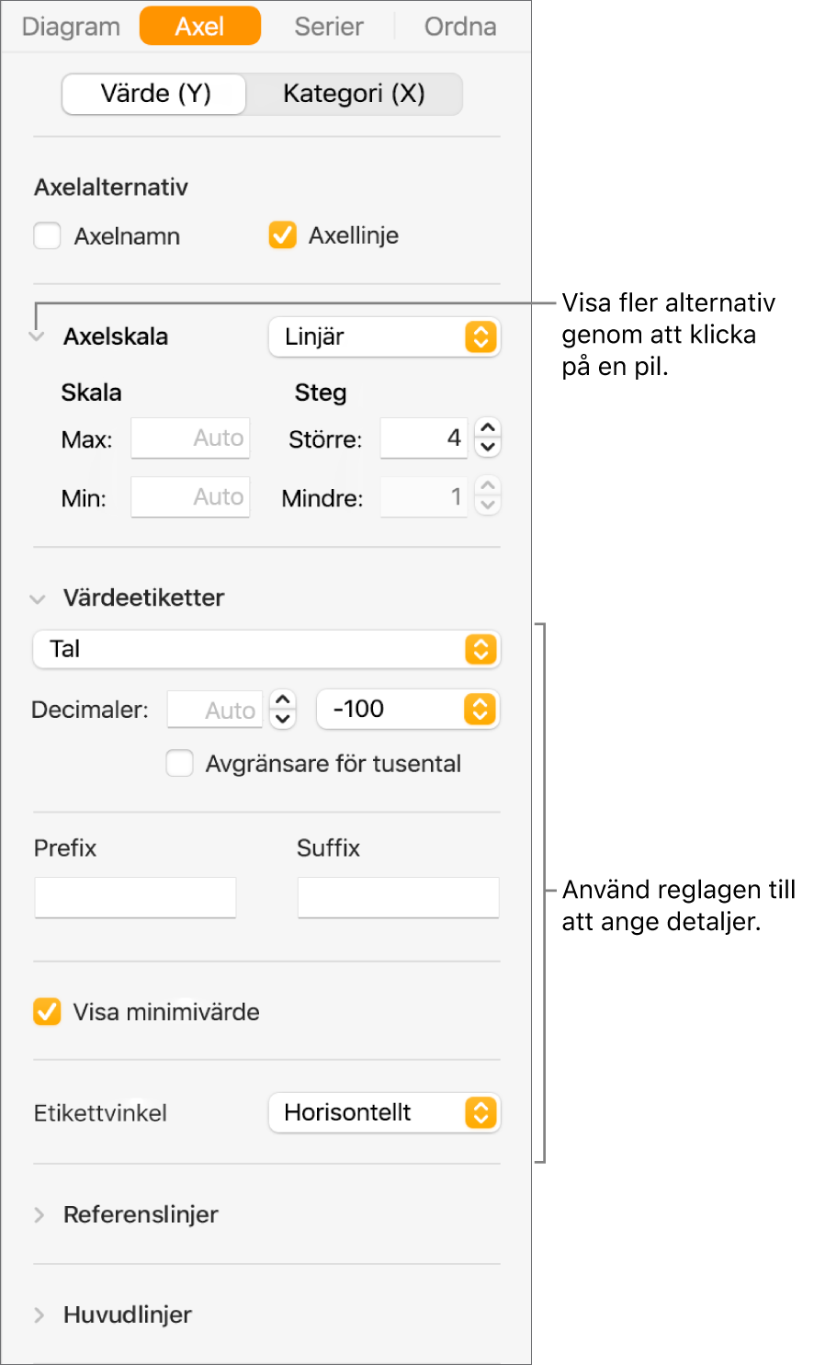
Task: Click the Värdeetiketter heading text
Action: click(143, 598)
